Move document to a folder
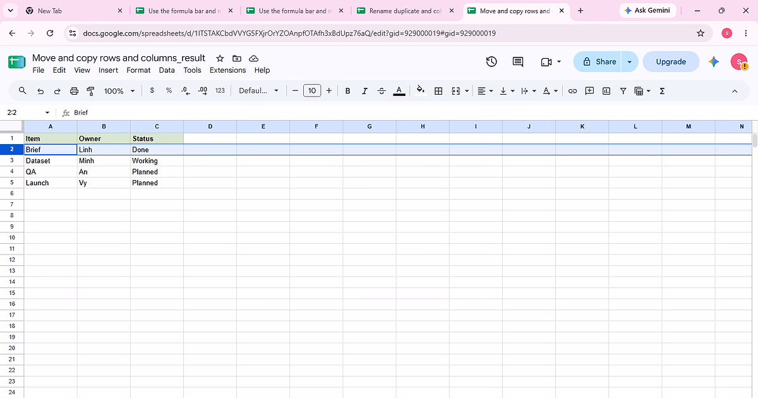The image size is (758, 398). point(237,57)
